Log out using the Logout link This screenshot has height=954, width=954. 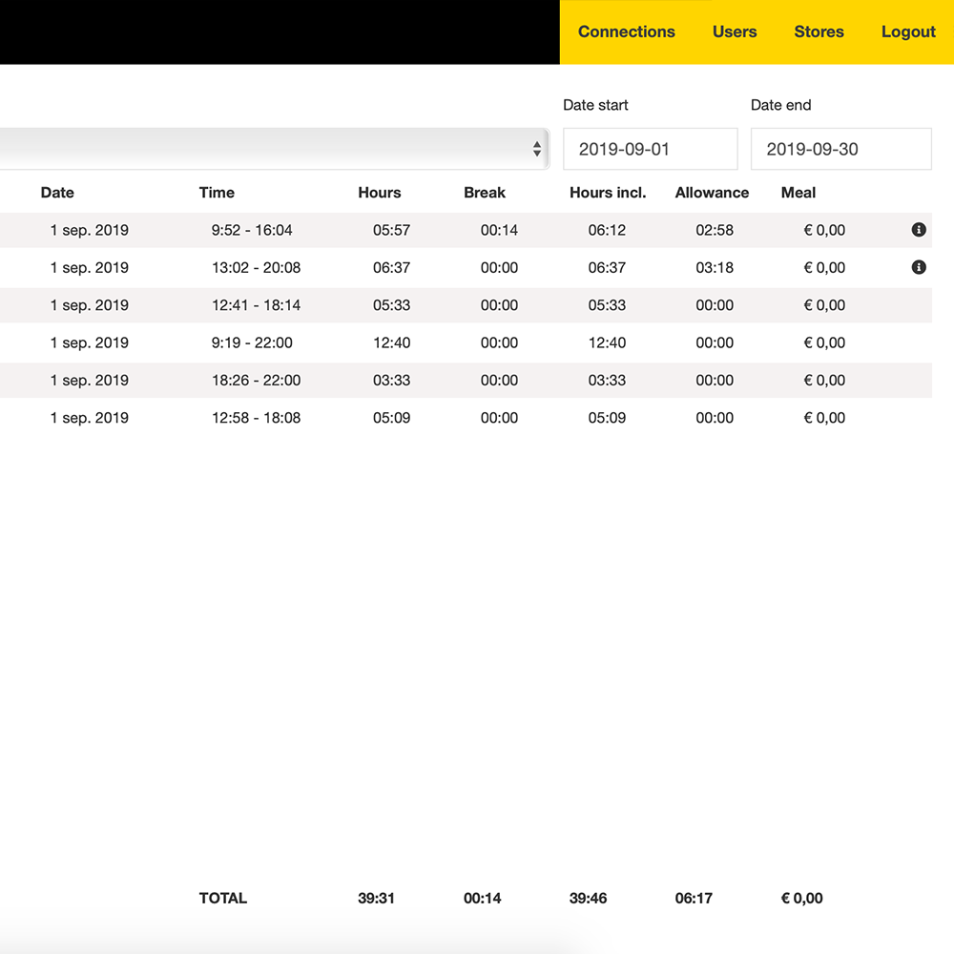[908, 31]
